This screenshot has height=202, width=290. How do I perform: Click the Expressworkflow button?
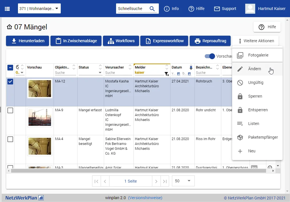(164, 41)
